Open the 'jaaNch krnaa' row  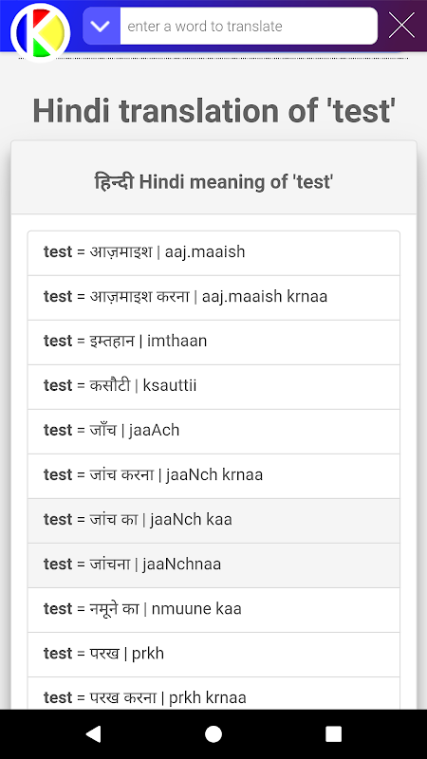point(213,476)
